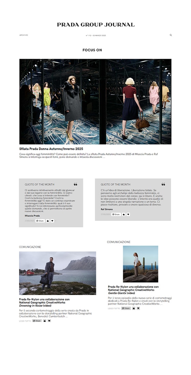The height and width of the screenshot is (375, 191).
Task: Click the Prada Group Journal title logo
Action: pyautogui.click(x=96, y=25)
